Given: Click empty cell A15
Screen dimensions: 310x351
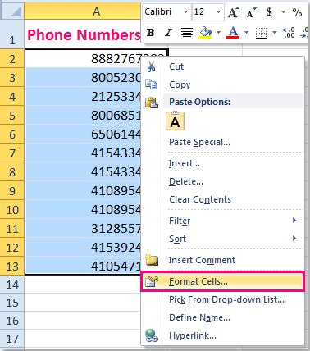Looking at the screenshot, I should pos(83,303).
